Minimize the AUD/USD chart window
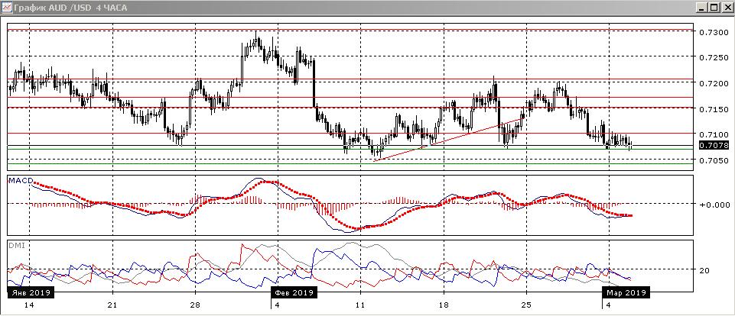 (702, 8)
